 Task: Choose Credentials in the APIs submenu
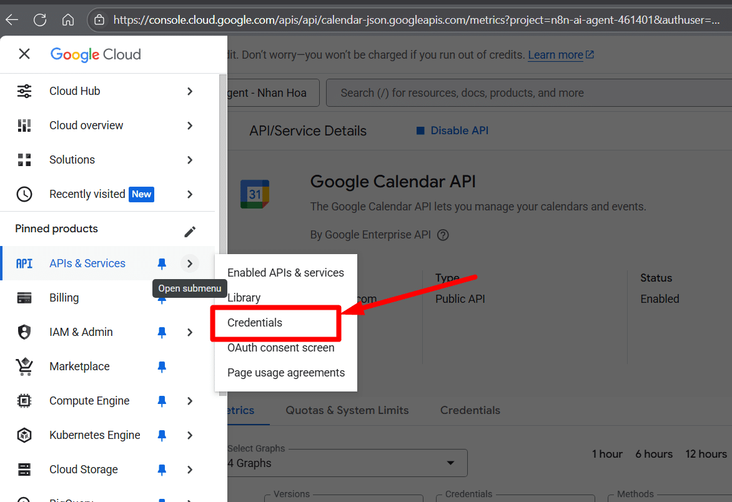pyautogui.click(x=255, y=323)
